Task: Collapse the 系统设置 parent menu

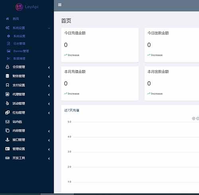Action: [27, 28]
